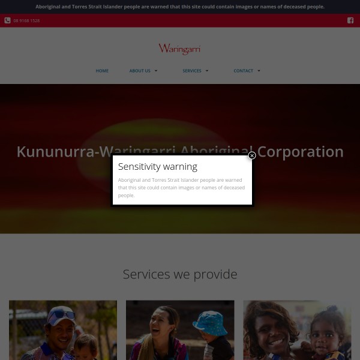Click the Waringarri logo
The image size is (360, 360).
tap(180, 49)
